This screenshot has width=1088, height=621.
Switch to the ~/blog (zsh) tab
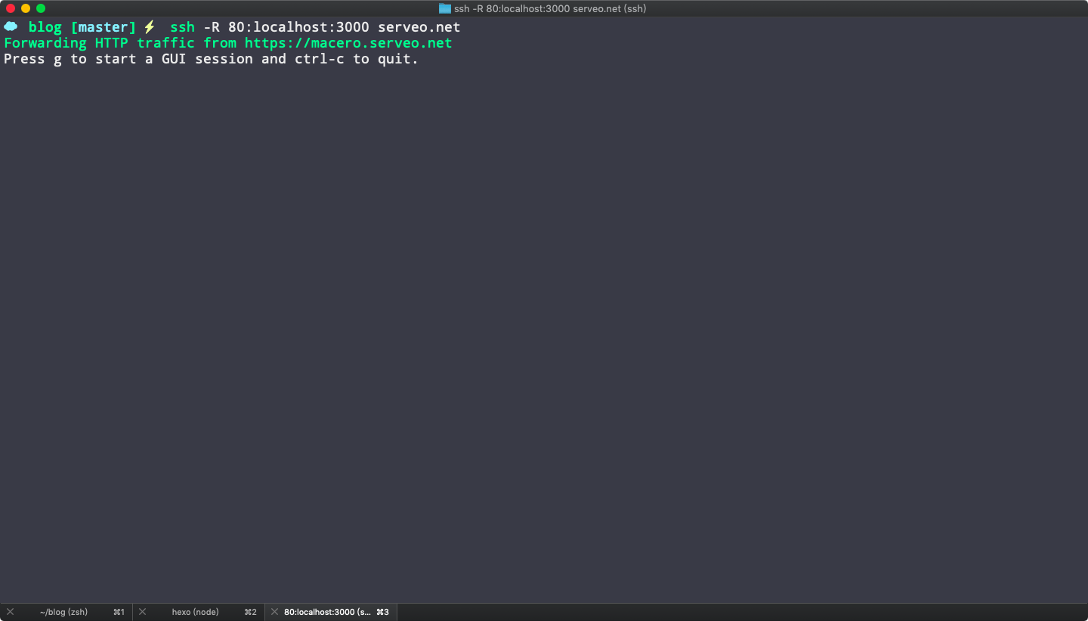[x=64, y=612]
